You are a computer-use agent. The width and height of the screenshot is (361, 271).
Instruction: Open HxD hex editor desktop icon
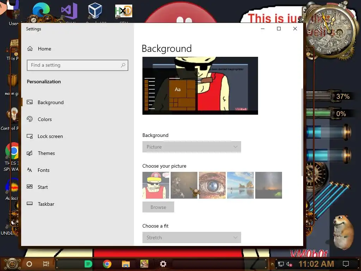click(124, 11)
